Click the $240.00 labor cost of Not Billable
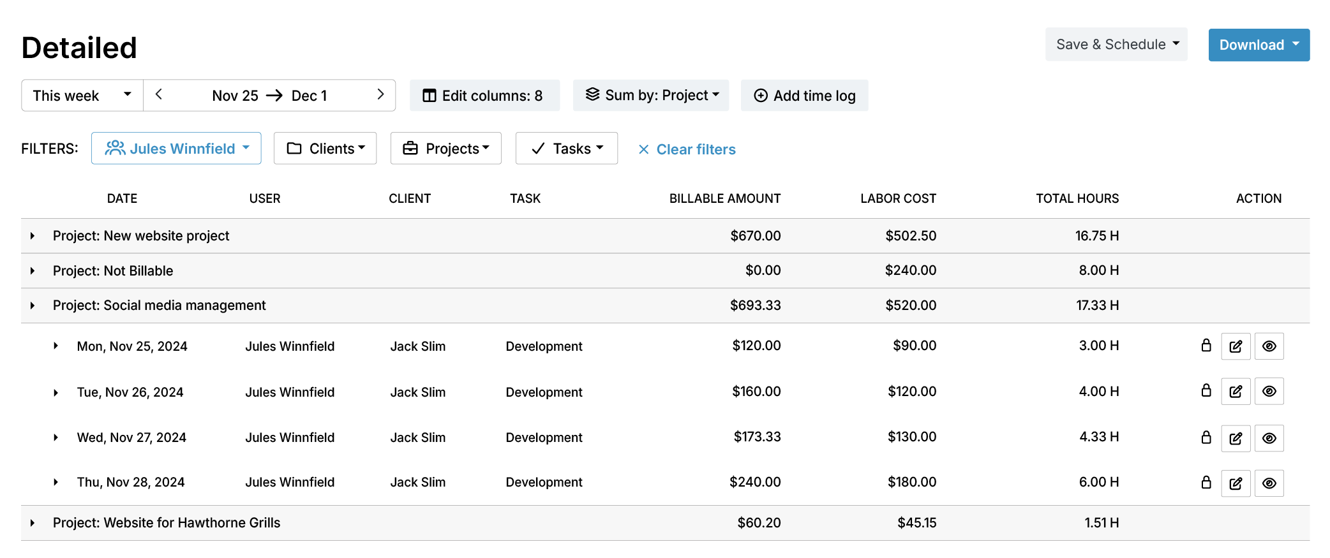The image size is (1330, 558). click(x=910, y=270)
